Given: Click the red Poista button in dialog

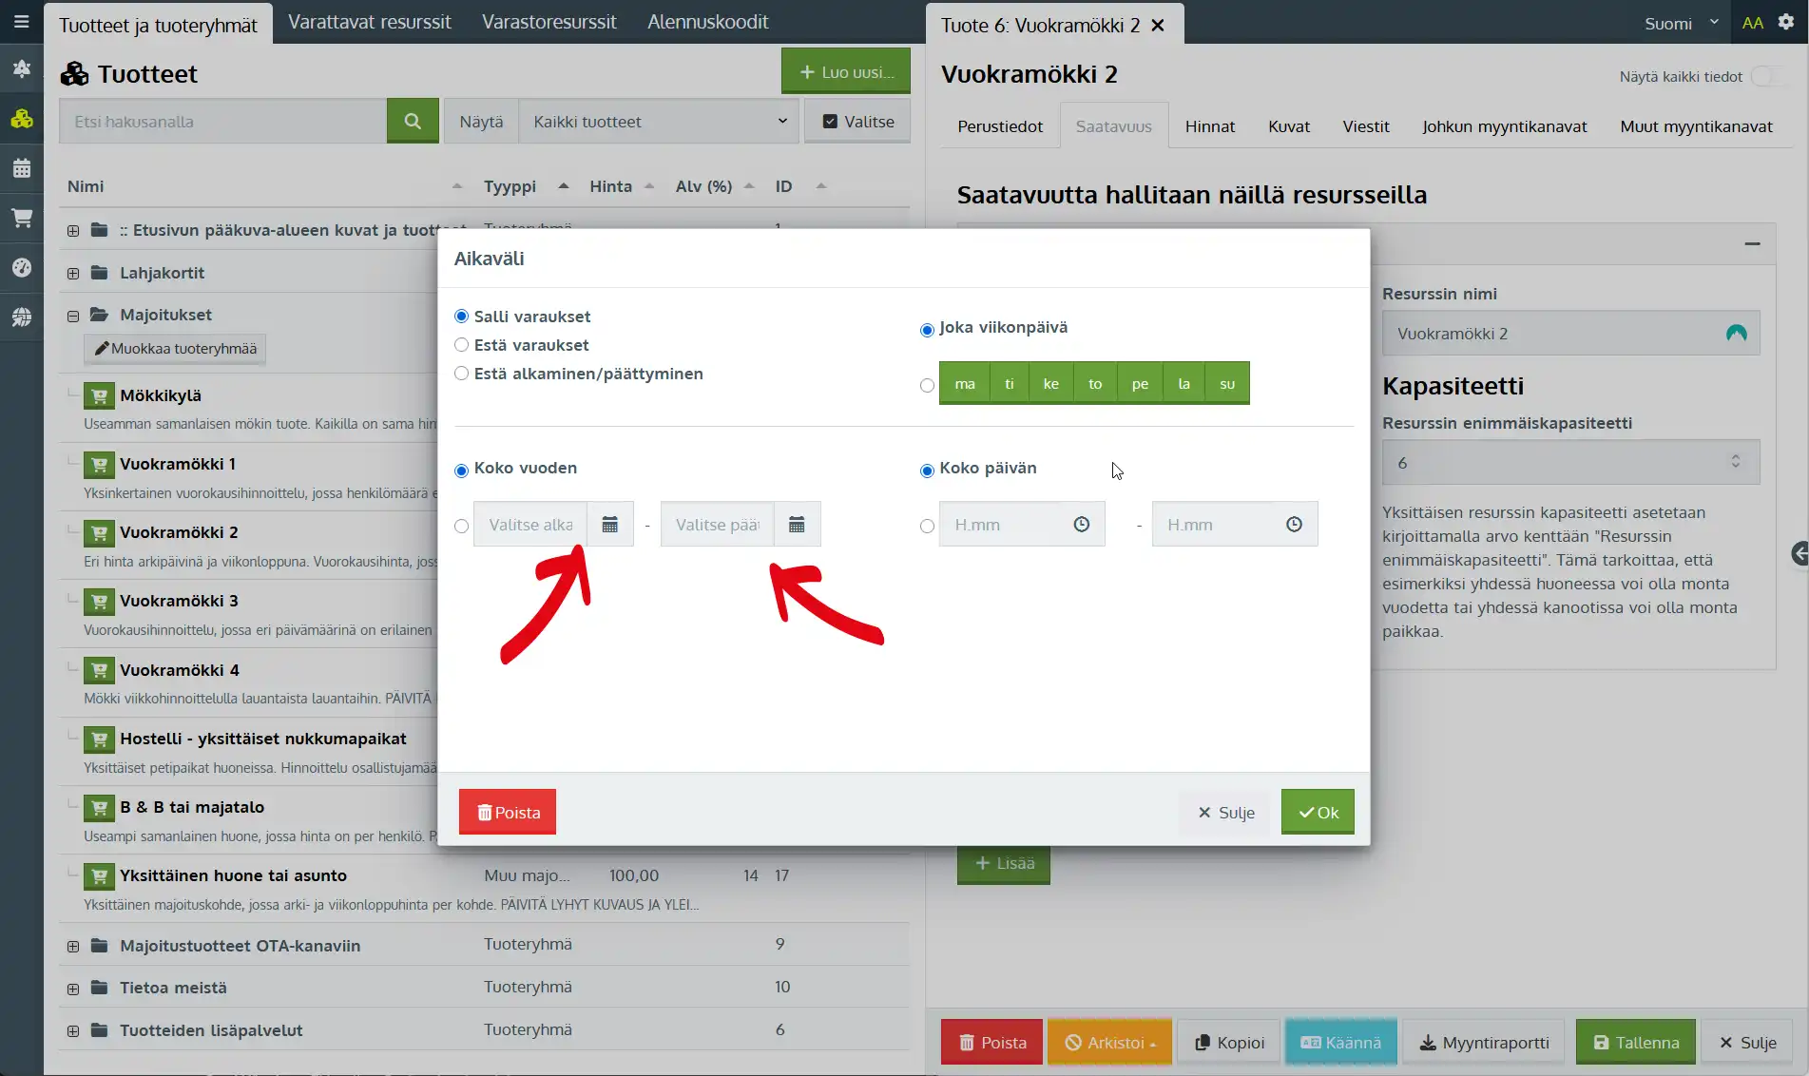Looking at the screenshot, I should click(x=508, y=813).
